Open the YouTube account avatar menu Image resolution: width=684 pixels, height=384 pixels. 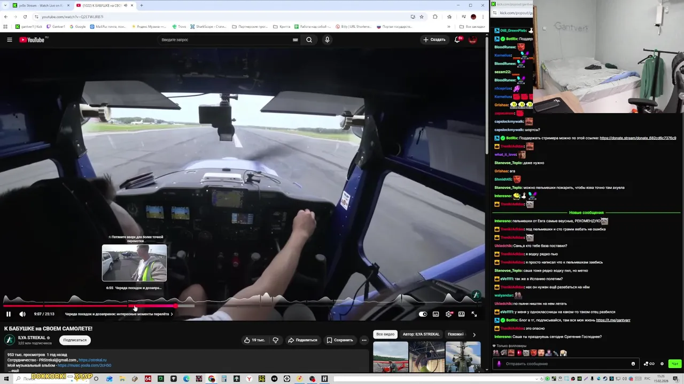[472, 39]
